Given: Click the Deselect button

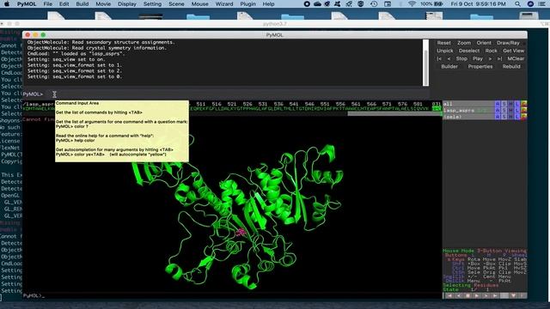Looking at the screenshot, I should point(469,51).
